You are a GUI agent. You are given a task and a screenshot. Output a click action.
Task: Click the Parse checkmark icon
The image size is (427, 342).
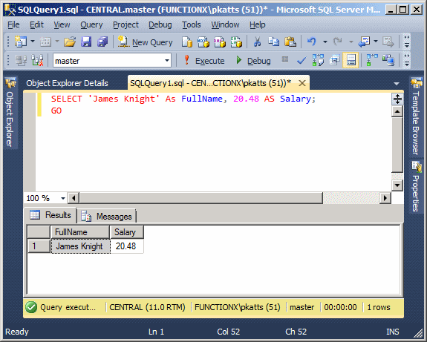301,60
